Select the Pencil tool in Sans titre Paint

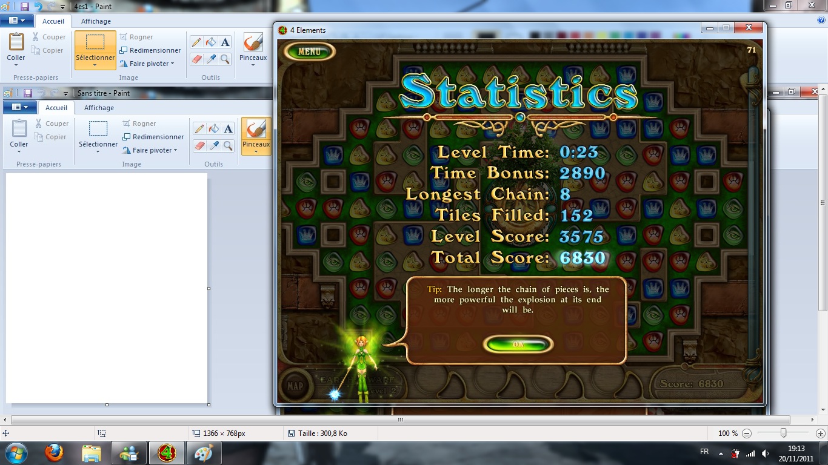point(199,128)
